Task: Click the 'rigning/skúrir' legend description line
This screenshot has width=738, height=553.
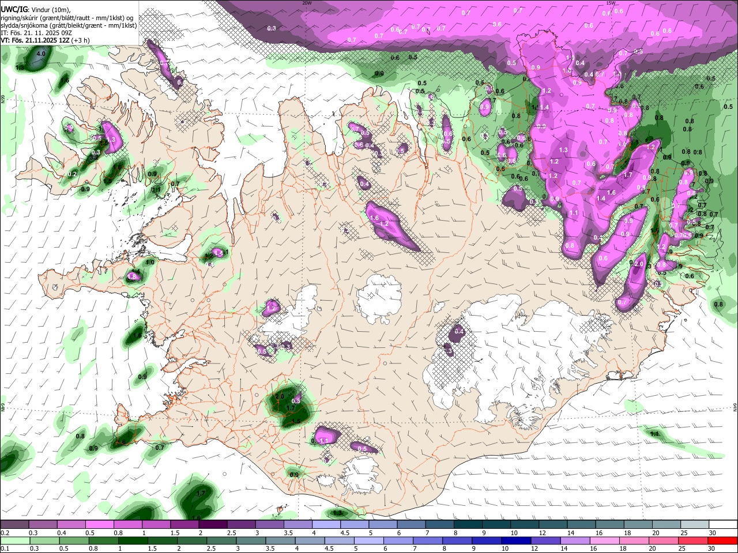Action: pyautogui.click(x=66, y=18)
